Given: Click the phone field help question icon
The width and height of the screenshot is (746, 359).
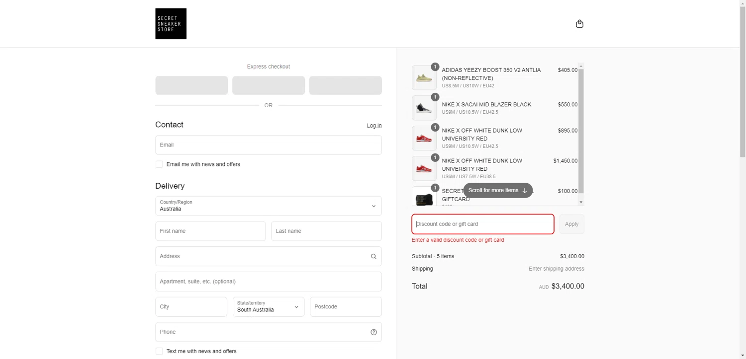Looking at the screenshot, I should 373,332.
